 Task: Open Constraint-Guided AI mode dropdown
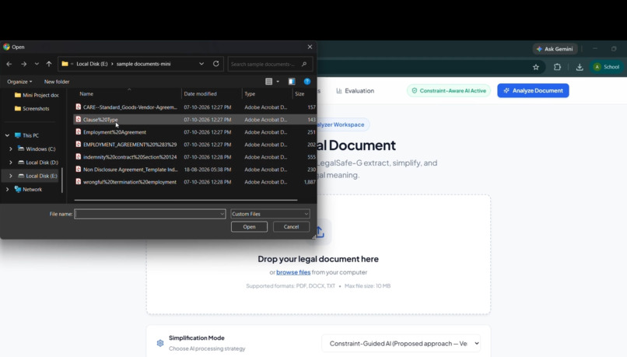pyautogui.click(x=401, y=344)
